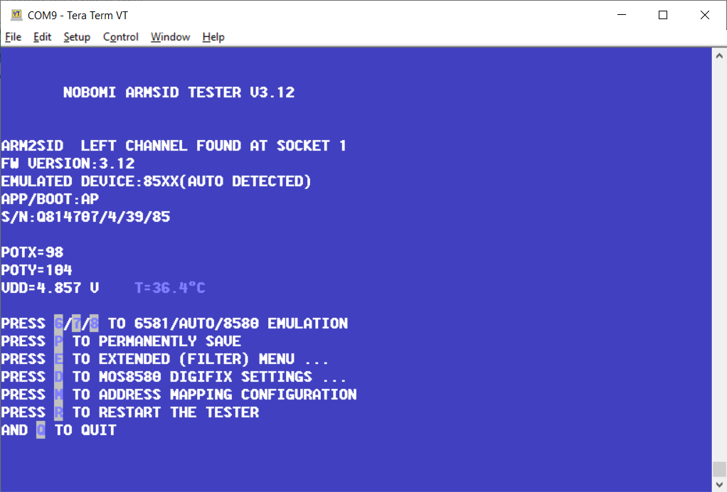
Task: Click the highlighted M key for address mapping
Action: [x=58, y=395]
